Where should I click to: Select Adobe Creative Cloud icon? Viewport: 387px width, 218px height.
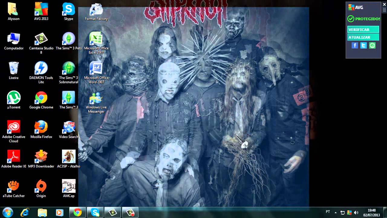pyautogui.click(x=14, y=132)
